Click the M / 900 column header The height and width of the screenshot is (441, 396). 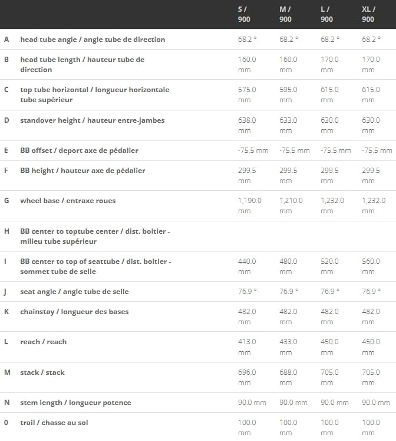pos(286,15)
